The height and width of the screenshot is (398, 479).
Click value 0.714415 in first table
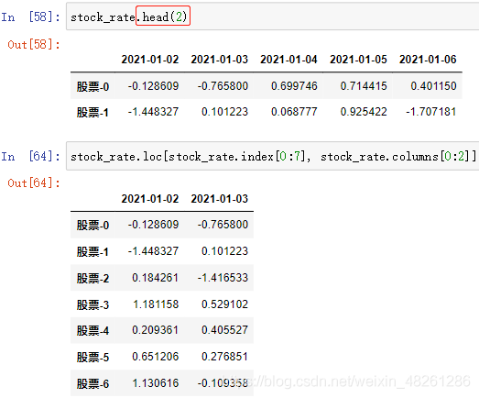coord(364,86)
